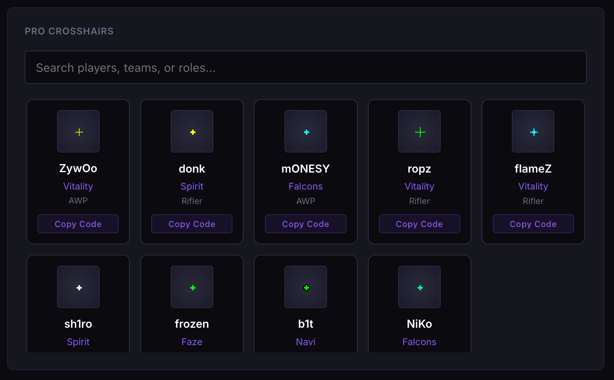Select b1t's outlined green crosshair preview
Image resolution: width=614 pixels, height=380 pixels.
coord(306,287)
